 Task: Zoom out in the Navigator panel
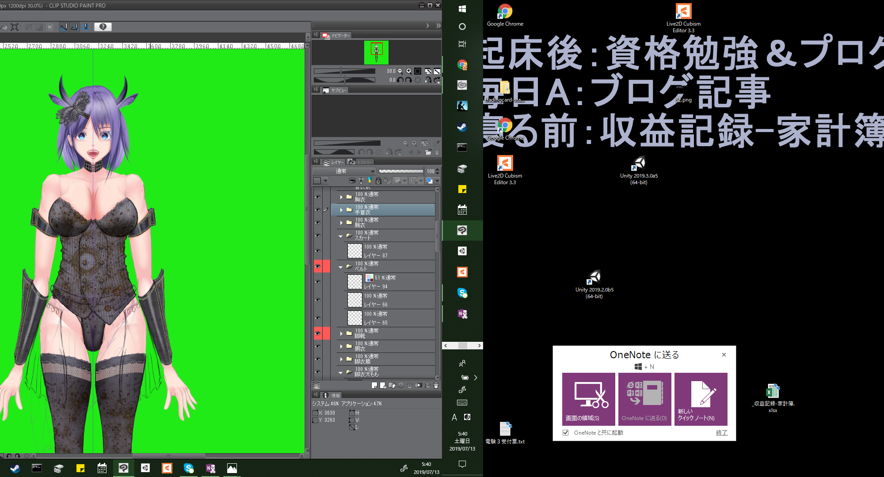click(400, 71)
